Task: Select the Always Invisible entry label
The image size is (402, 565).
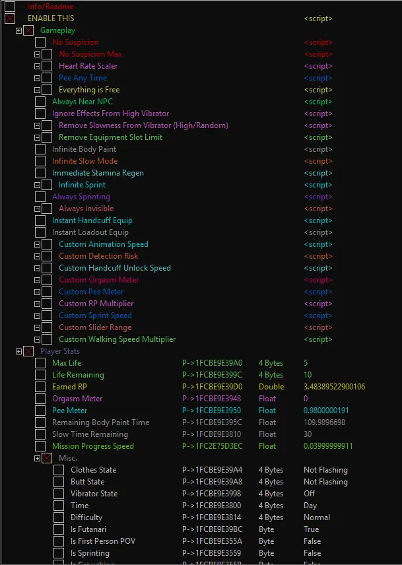Action: click(x=86, y=209)
